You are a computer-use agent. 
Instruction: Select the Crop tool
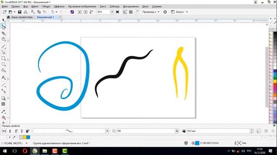3,33
